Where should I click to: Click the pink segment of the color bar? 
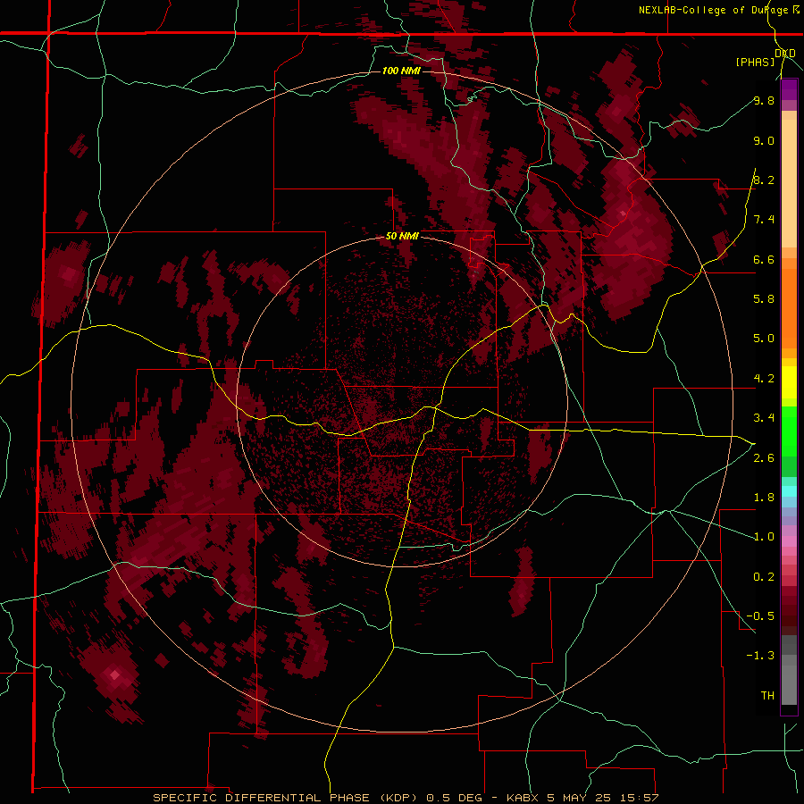(x=789, y=541)
